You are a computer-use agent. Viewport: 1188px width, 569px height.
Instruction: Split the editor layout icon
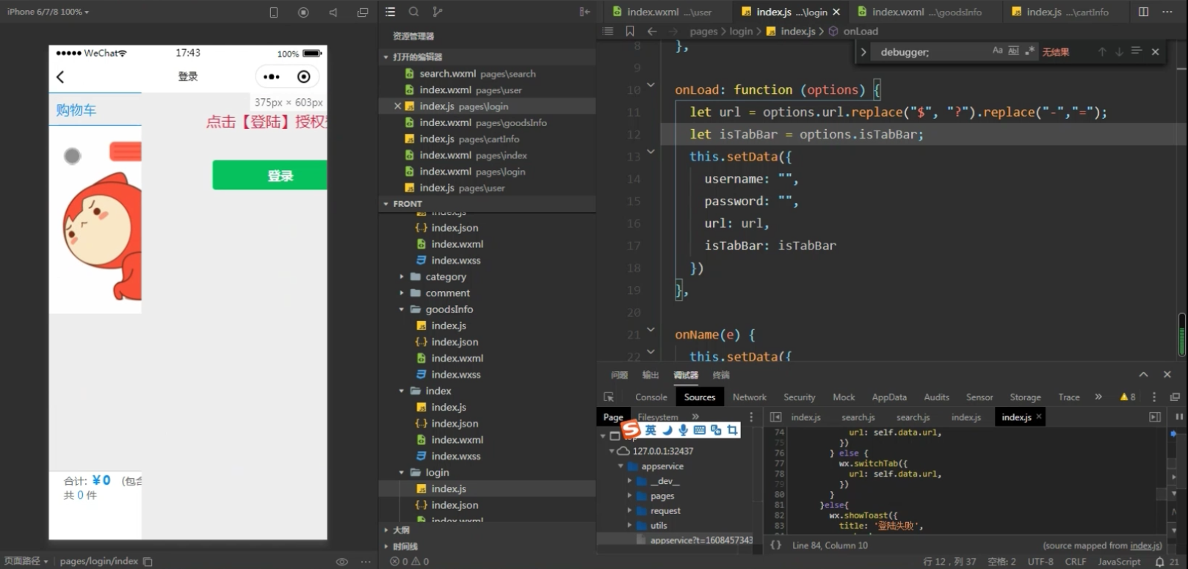[1143, 12]
